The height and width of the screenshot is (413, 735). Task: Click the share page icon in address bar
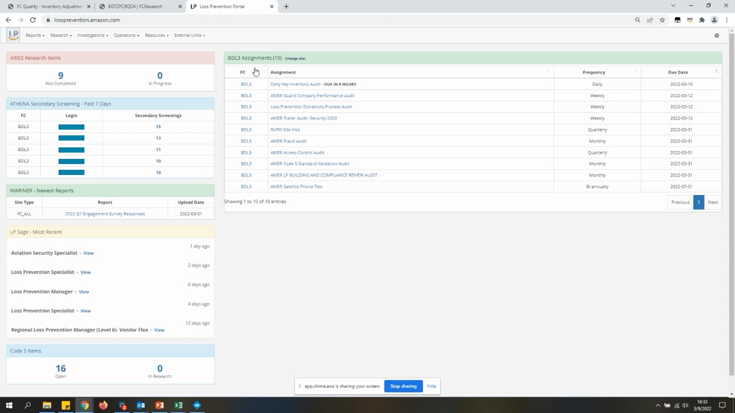click(x=650, y=20)
